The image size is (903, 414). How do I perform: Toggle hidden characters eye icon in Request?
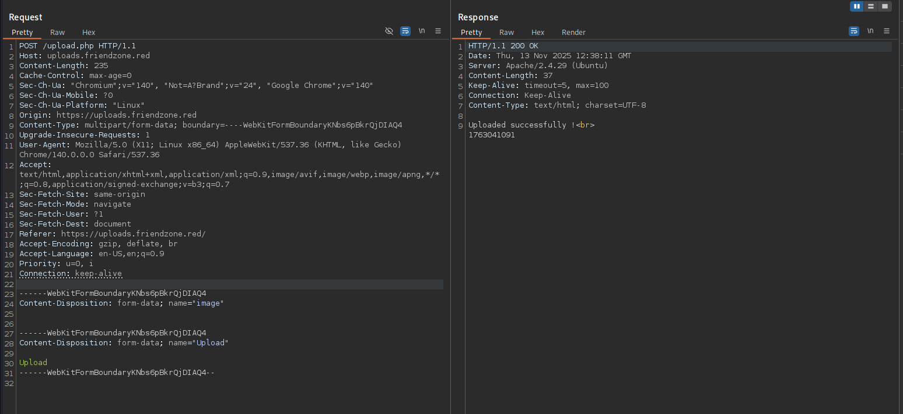[x=389, y=31]
